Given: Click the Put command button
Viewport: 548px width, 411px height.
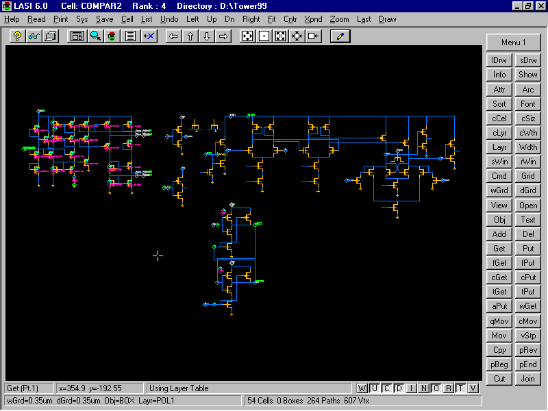Looking at the screenshot, I should pyautogui.click(x=527, y=249).
